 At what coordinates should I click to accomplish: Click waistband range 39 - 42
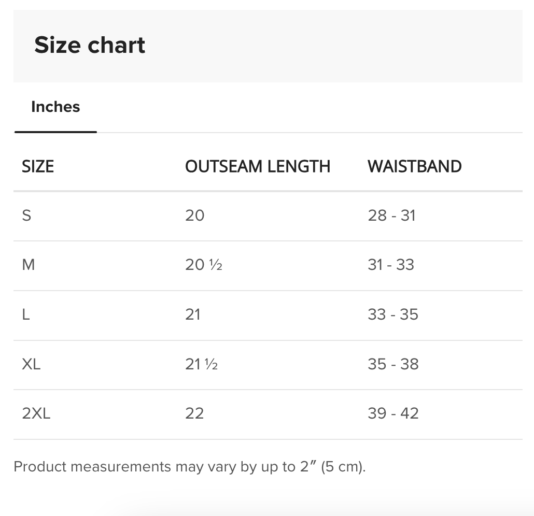point(393,413)
